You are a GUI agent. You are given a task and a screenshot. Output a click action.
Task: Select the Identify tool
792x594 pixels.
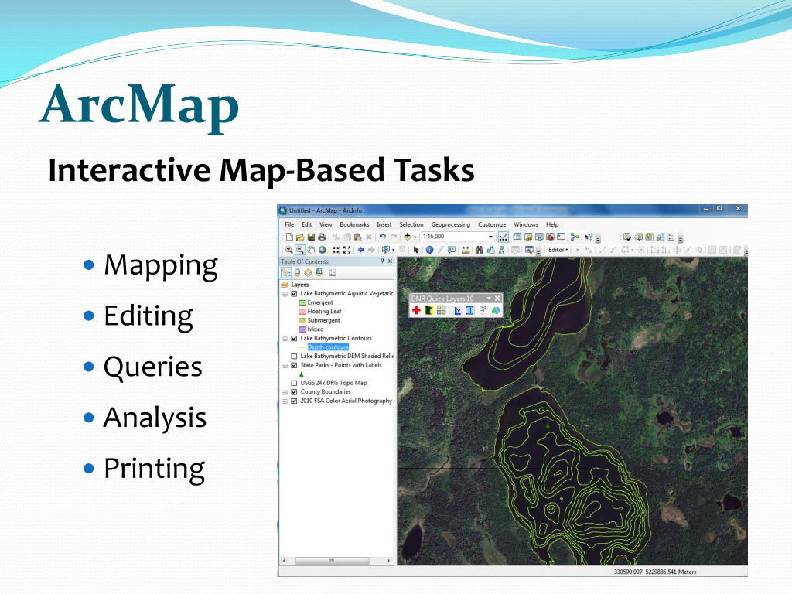point(429,250)
